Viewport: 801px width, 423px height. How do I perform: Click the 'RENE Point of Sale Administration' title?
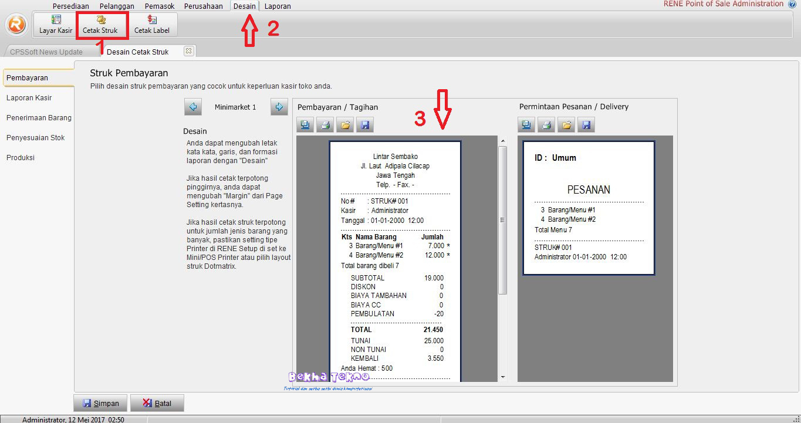pos(724,4)
